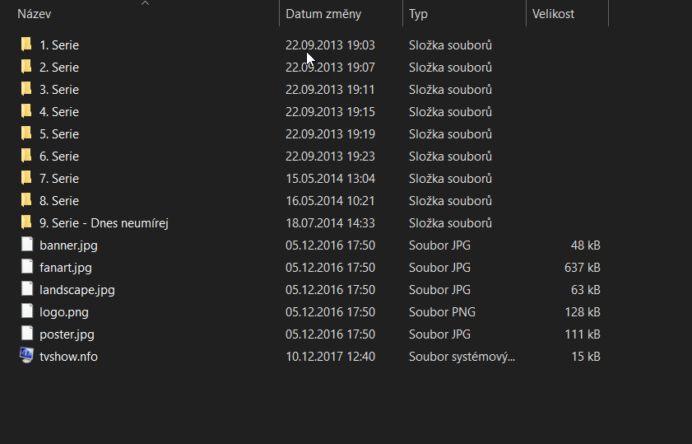The width and height of the screenshot is (692, 444).
Task: Click the Typ column header
Action: (x=418, y=14)
